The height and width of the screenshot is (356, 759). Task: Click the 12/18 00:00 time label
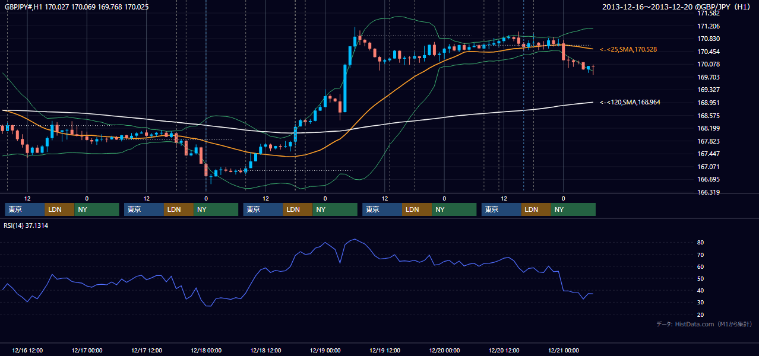206,350
